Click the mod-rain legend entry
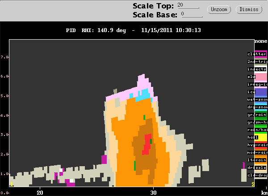The width and height of the screenshot is (268, 196). [x=257, y=152]
